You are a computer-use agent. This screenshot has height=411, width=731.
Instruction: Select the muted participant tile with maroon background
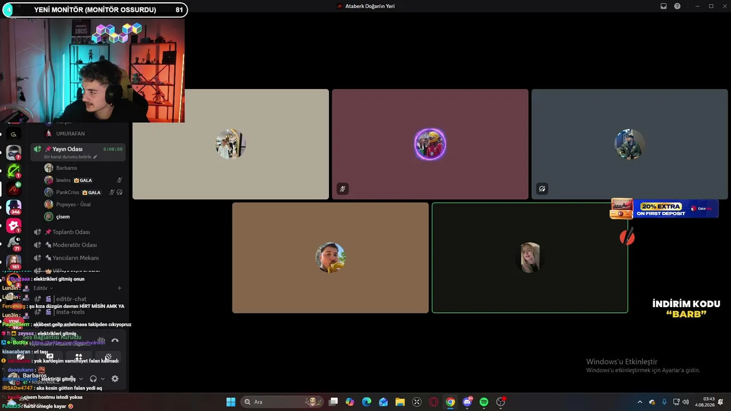(x=430, y=144)
